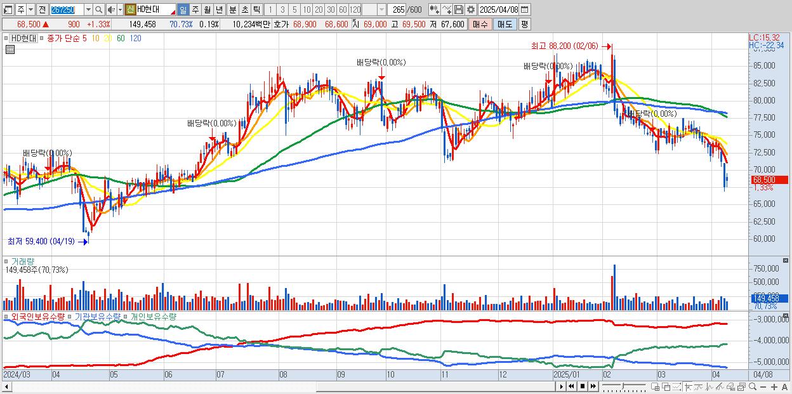Adjust the replay speed slider handle

pos(623,386)
